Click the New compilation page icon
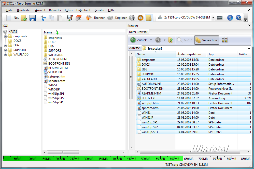 [9, 18]
